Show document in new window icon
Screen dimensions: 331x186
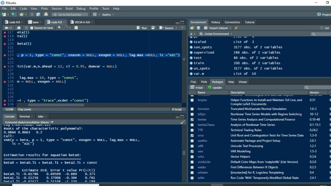(x=18, y=28)
